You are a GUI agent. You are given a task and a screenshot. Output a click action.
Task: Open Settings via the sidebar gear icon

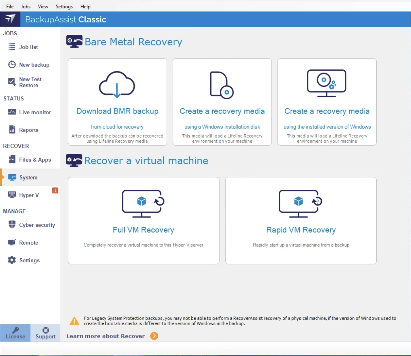12,260
